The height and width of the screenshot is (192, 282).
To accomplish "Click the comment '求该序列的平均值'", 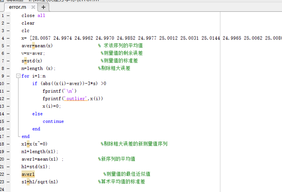I will click(123, 46).
